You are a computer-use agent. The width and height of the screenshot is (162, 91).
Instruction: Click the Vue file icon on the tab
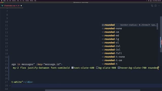click(2, 6)
